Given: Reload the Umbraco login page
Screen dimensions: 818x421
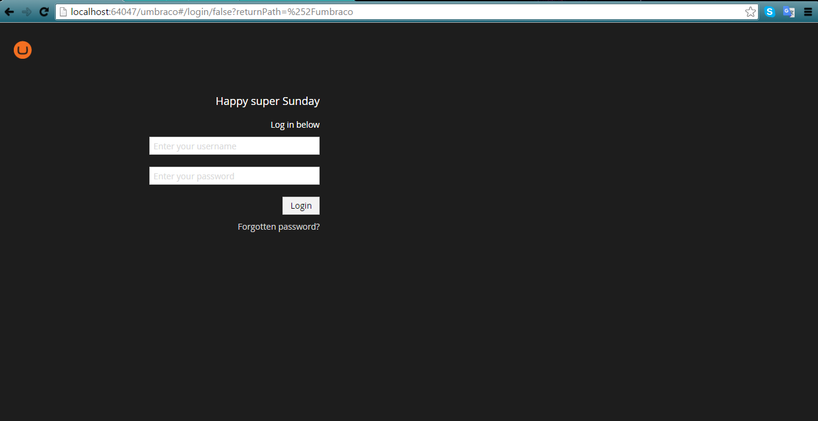Looking at the screenshot, I should [x=44, y=12].
